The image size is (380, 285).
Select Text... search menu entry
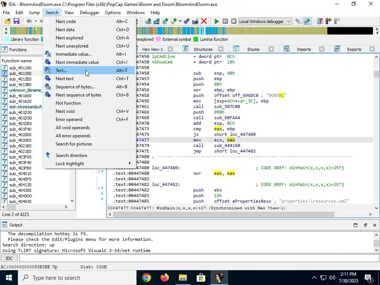click(x=89, y=70)
